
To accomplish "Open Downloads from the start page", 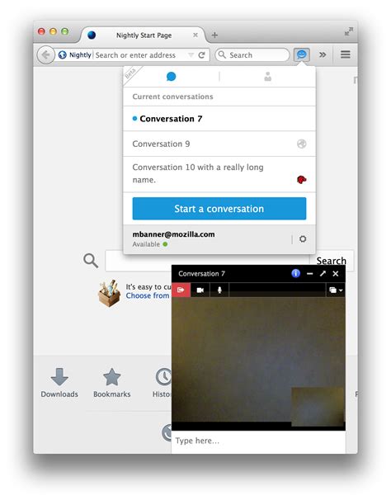I will (x=59, y=383).
